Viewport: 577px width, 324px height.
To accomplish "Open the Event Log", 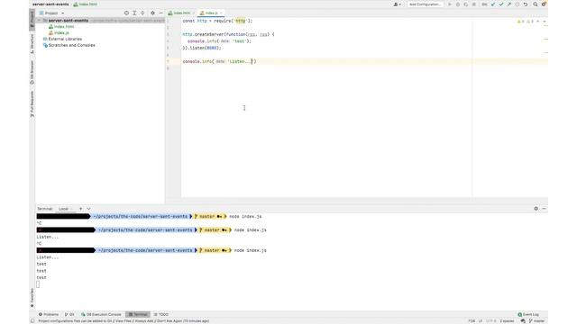I will 528,314.
